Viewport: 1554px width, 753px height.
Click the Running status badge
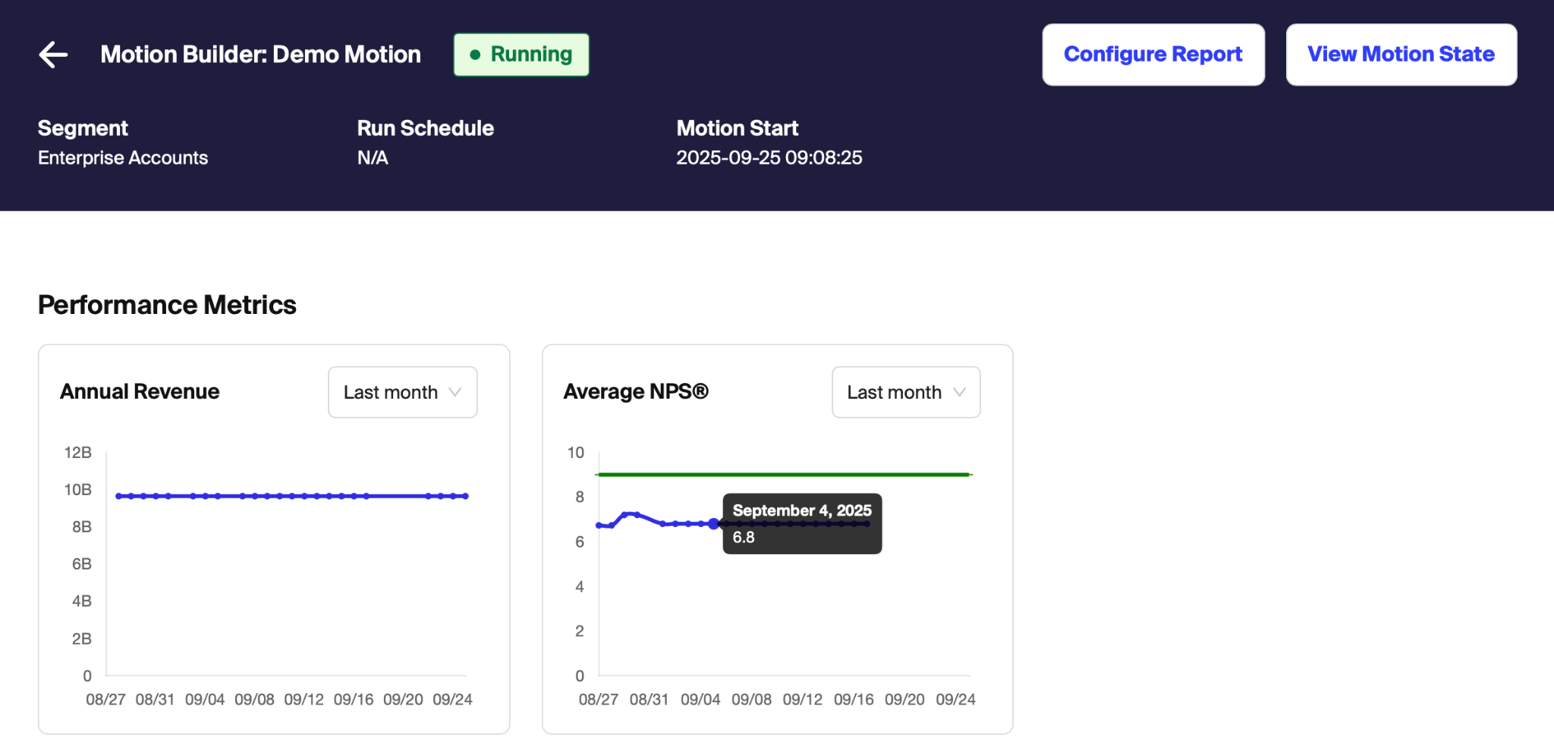521,55
